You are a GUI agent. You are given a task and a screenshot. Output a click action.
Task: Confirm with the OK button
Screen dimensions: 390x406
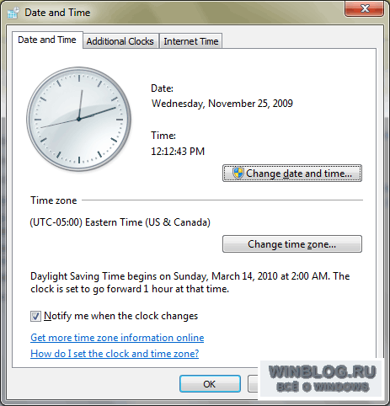point(210,384)
